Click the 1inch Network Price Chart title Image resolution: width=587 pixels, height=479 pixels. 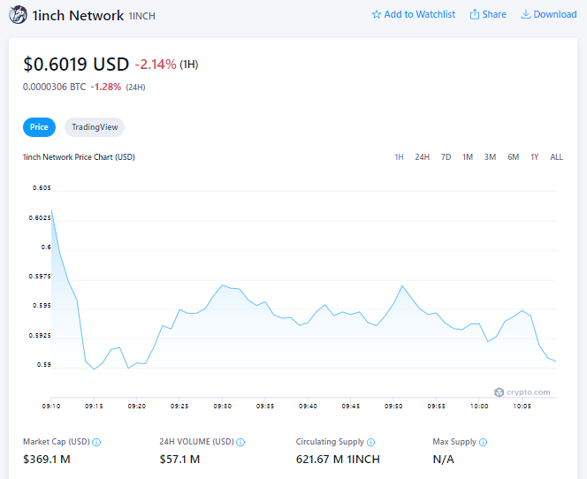79,157
